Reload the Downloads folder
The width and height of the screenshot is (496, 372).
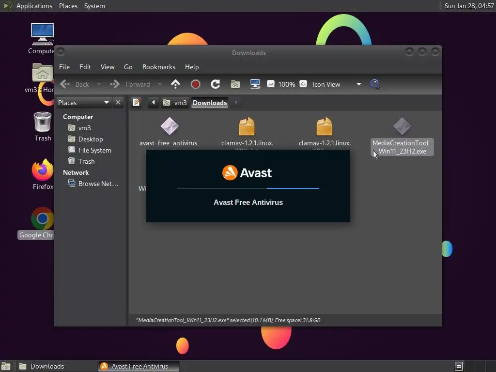point(216,84)
